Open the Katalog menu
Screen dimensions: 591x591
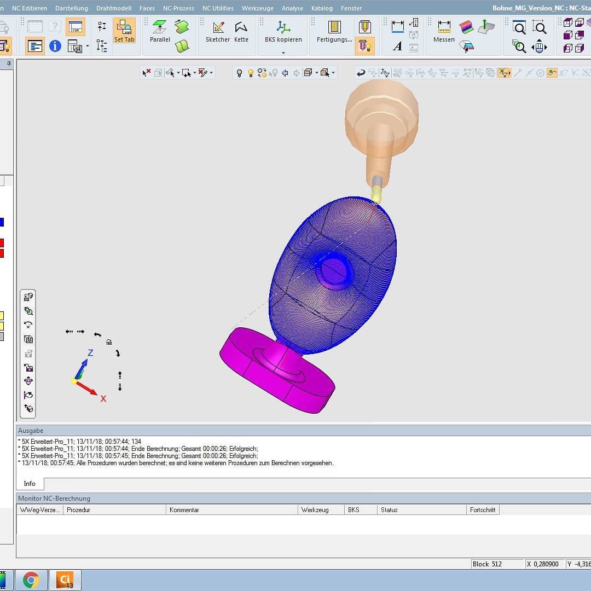click(x=322, y=8)
